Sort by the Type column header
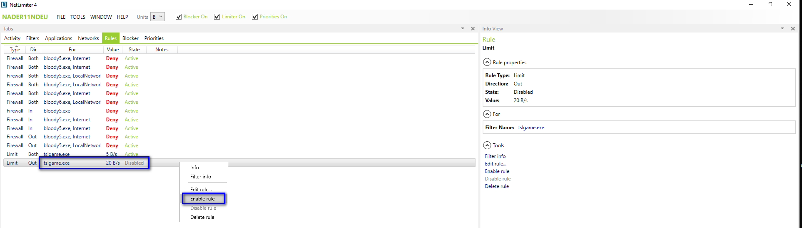The width and height of the screenshot is (802, 228). tap(15, 50)
